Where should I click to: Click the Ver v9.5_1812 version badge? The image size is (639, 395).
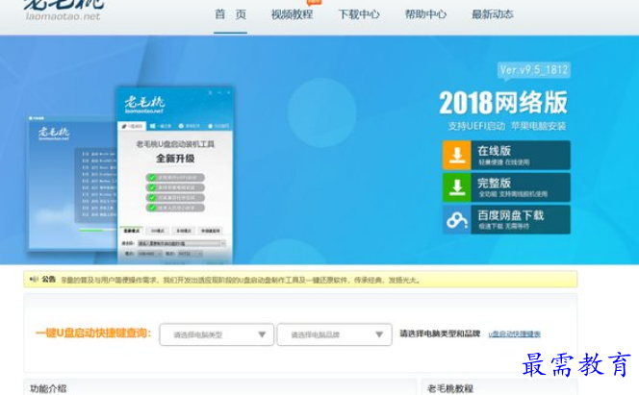point(534,70)
